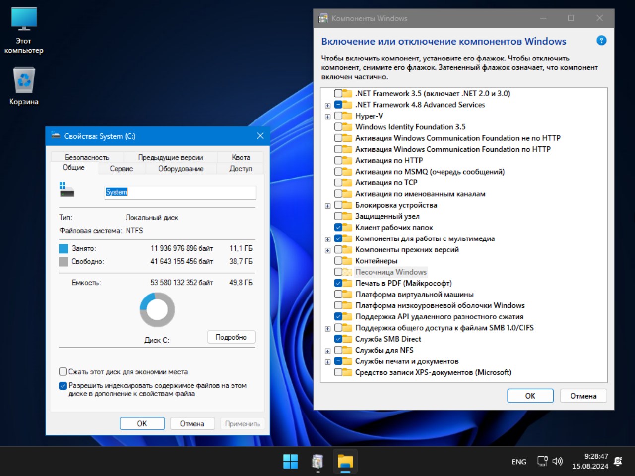The image size is (635, 476).
Task: Open network status in system tray
Action: point(542,461)
